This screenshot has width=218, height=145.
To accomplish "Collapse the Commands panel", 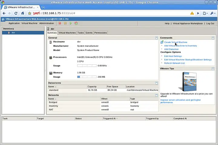I will tap(213, 38).
